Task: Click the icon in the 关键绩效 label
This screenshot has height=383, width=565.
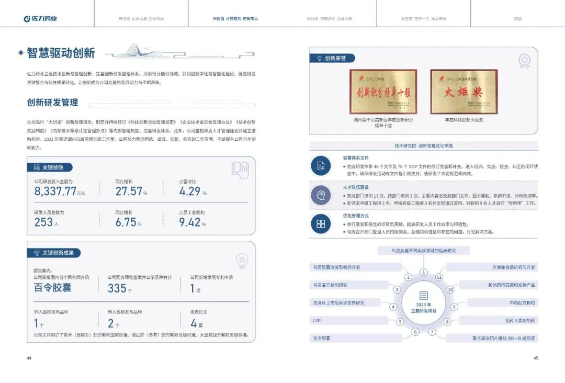Action: (x=37, y=167)
